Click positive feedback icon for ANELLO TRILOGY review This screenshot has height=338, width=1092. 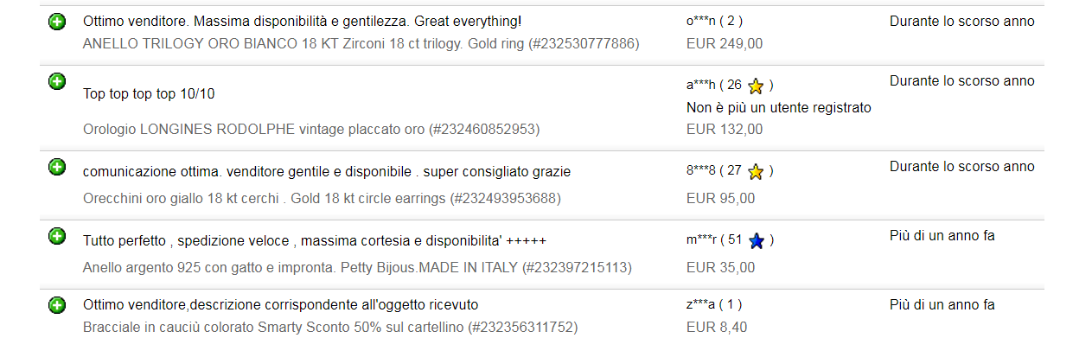[57, 22]
